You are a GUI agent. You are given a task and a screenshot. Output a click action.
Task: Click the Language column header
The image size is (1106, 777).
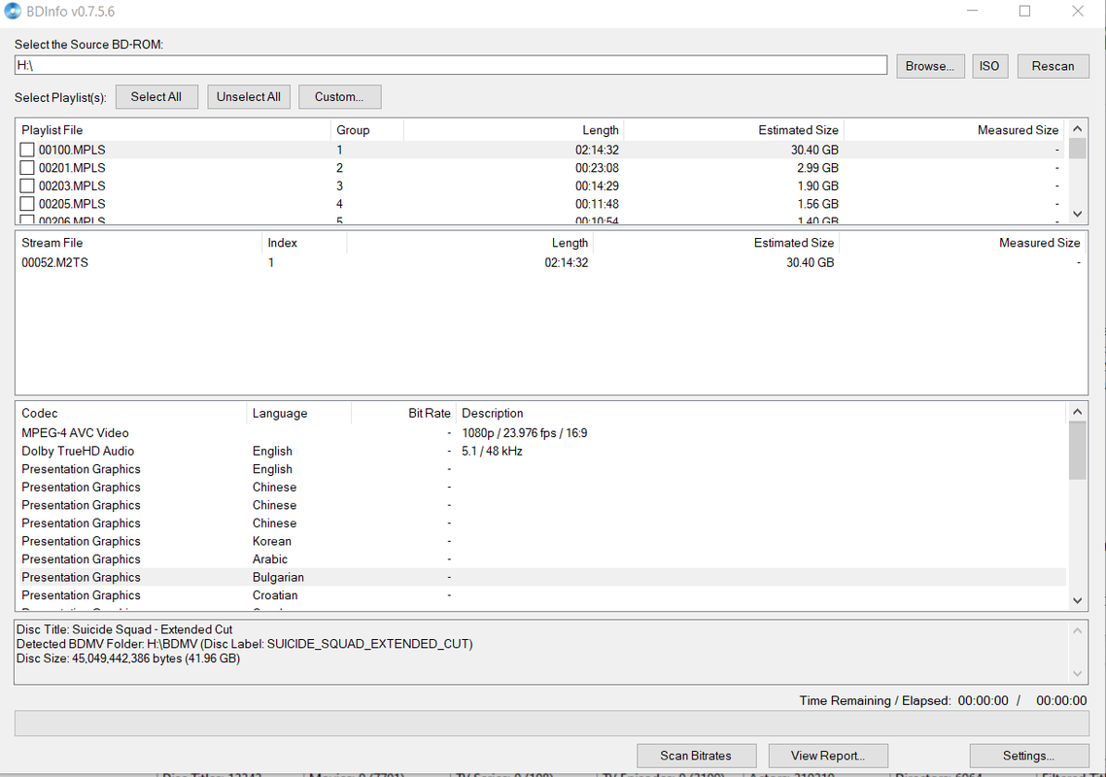[298, 413]
